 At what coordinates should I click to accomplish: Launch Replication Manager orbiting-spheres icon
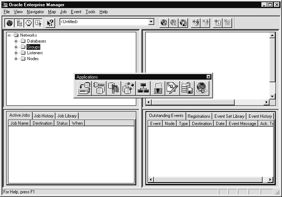(129, 88)
